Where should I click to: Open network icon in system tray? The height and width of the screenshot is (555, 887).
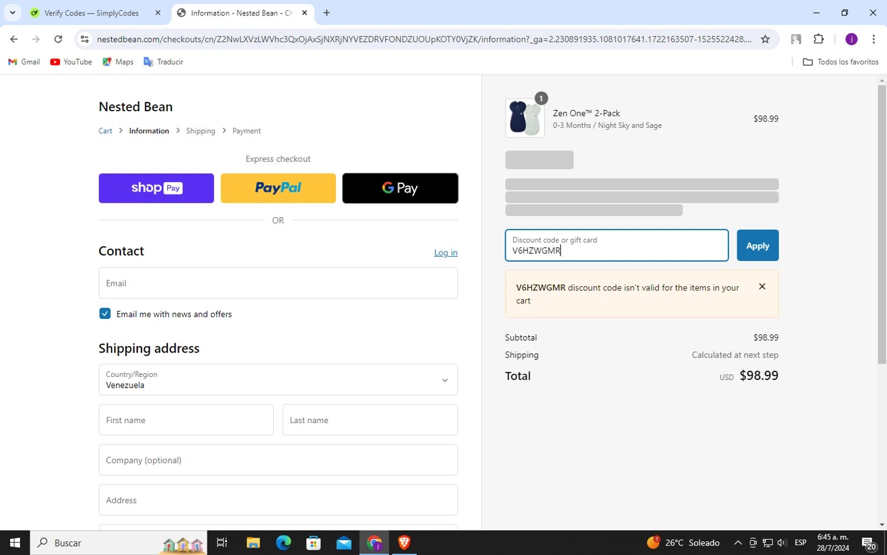[768, 543]
